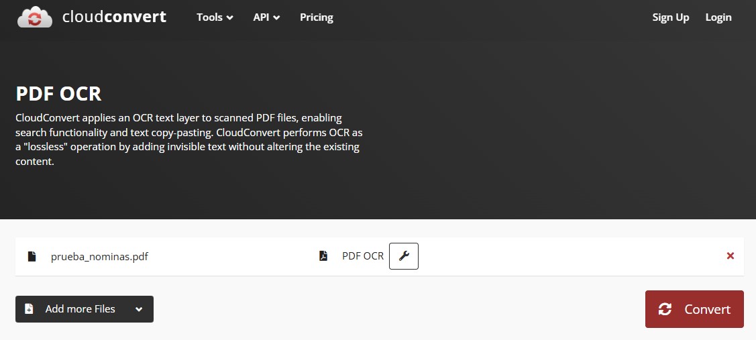Click the Sign Up link
Viewport: 756px width, 340px height.
click(671, 17)
